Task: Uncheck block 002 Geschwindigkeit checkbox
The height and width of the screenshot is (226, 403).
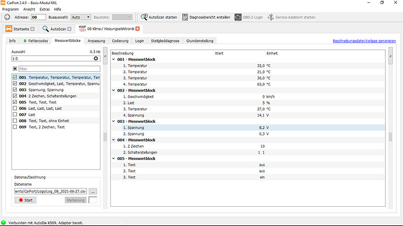Action: coord(15,84)
